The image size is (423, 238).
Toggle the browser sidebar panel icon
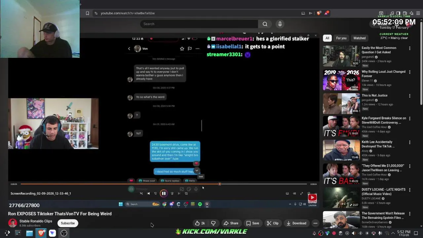(398, 13)
